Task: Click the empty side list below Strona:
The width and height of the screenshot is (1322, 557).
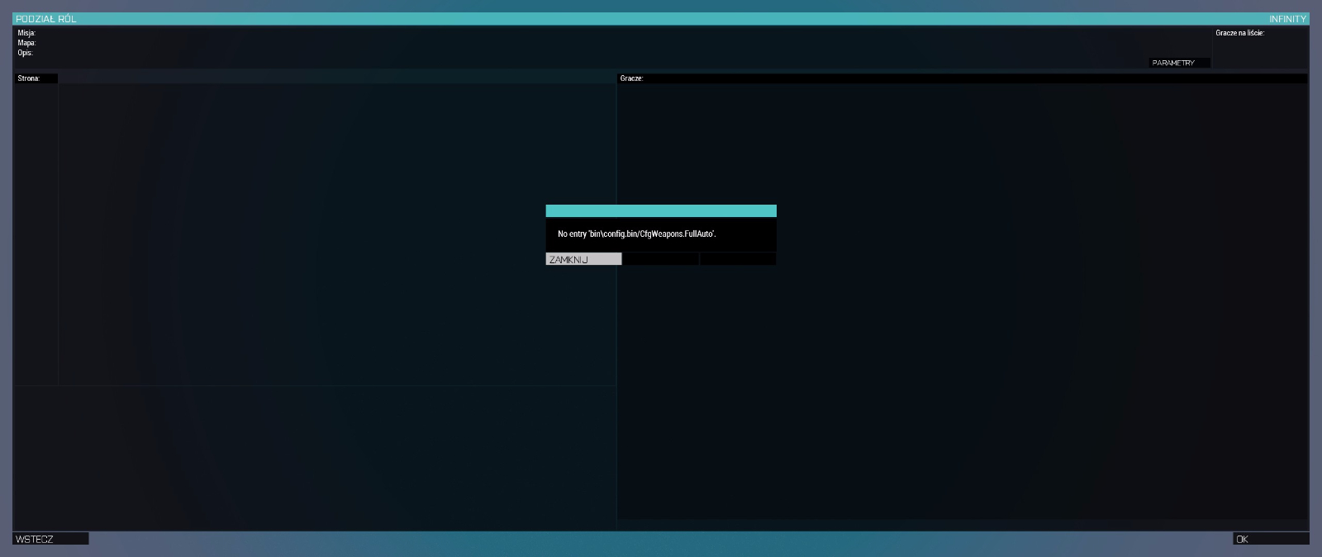Action: [x=36, y=231]
